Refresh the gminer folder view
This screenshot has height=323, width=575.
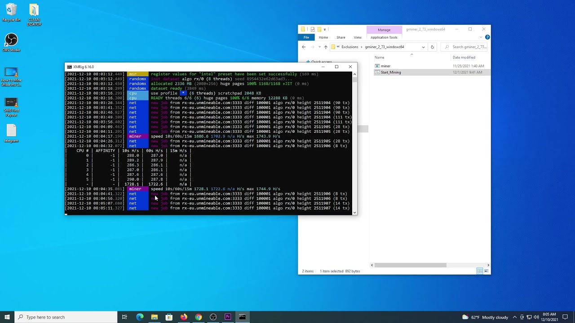pos(432,47)
